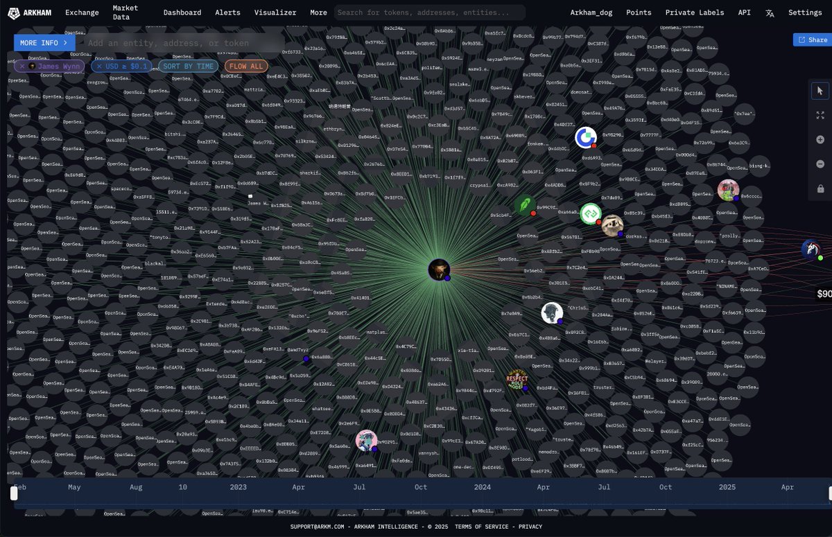This screenshot has width=832, height=537.
Task: Go to the Dashboard menu item
Action: (182, 12)
